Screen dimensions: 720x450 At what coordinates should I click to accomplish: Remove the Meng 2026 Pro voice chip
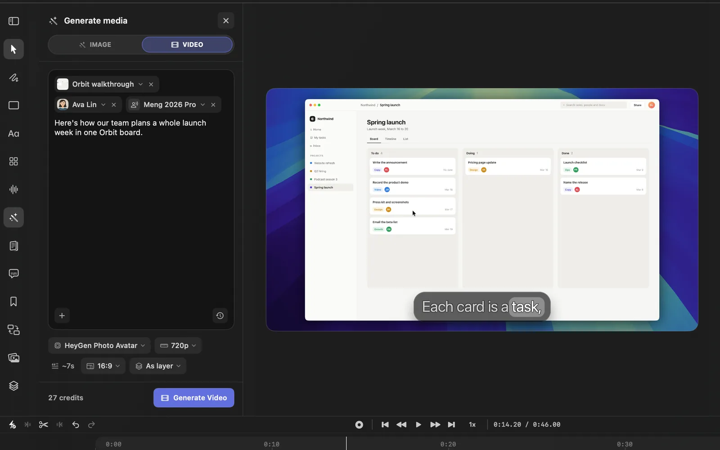click(213, 104)
